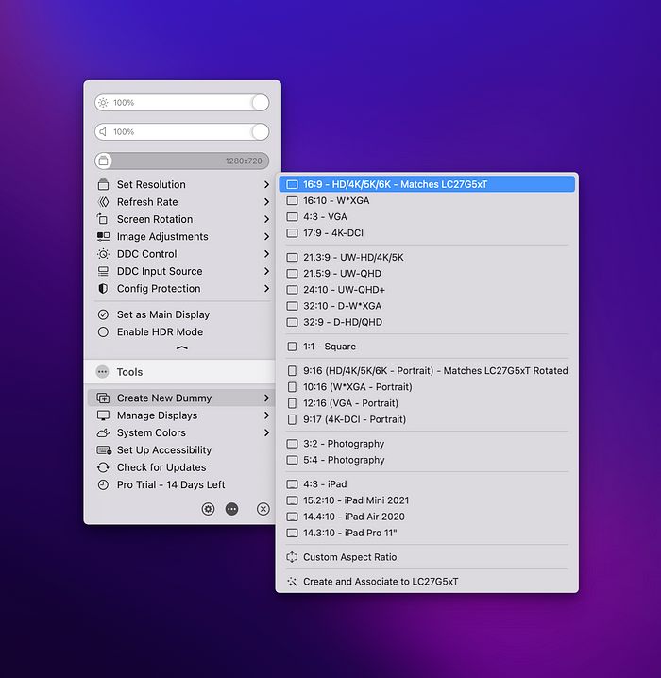Expand Set Resolution submenu arrow
This screenshot has width=661, height=678.
pyautogui.click(x=266, y=185)
